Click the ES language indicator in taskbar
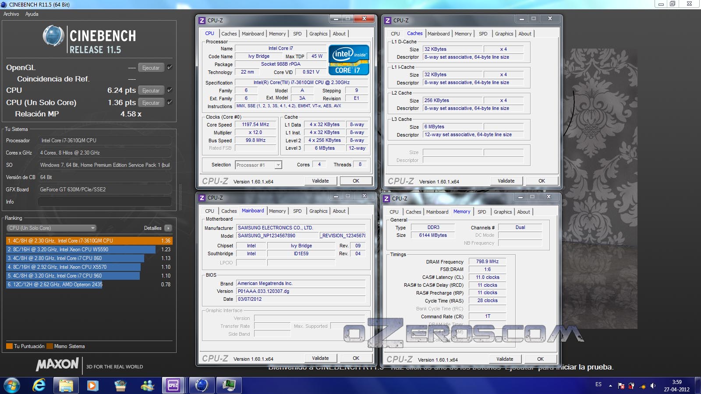 click(598, 384)
